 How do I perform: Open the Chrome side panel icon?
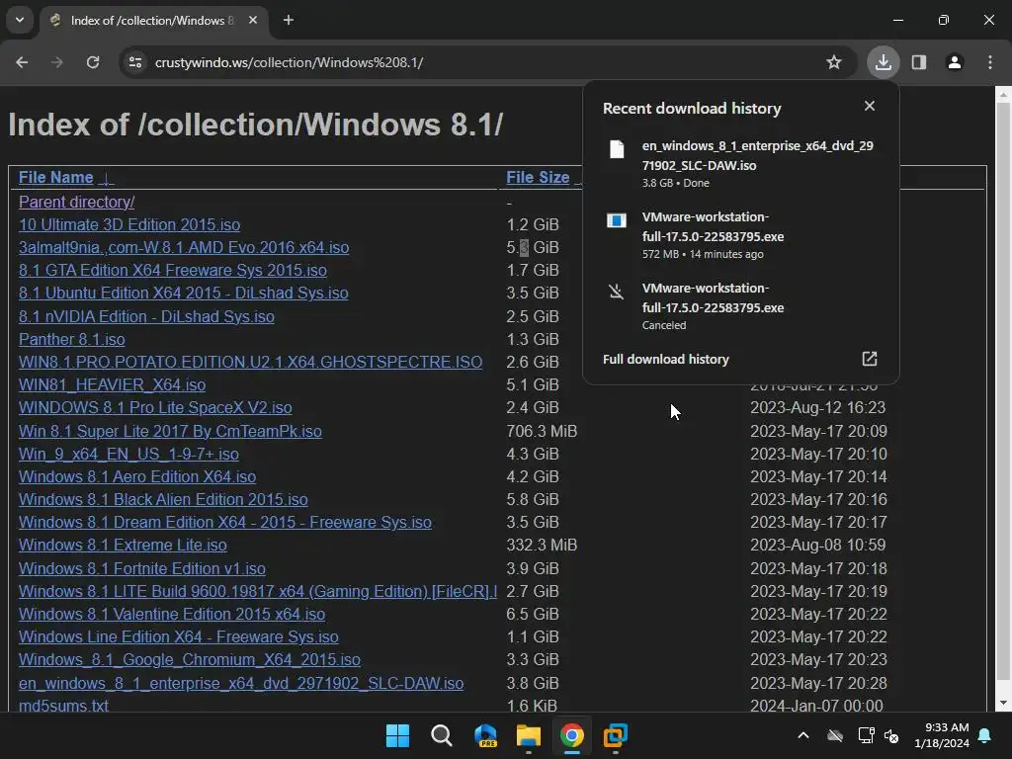pyautogui.click(x=919, y=62)
